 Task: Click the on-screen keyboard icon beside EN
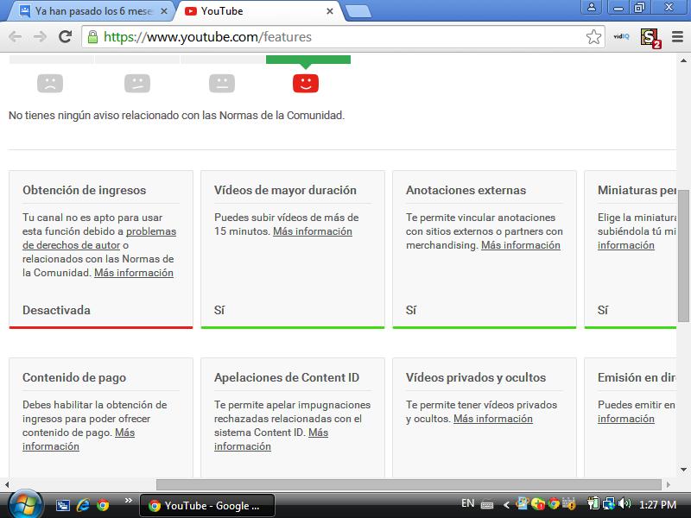click(487, 504)
